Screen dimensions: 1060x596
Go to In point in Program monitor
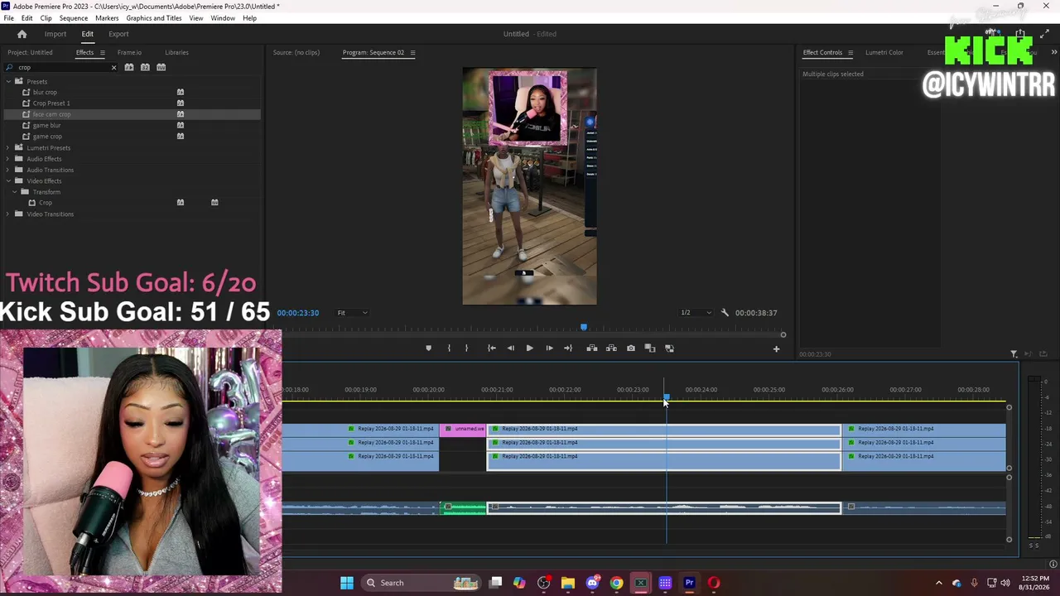491,348
